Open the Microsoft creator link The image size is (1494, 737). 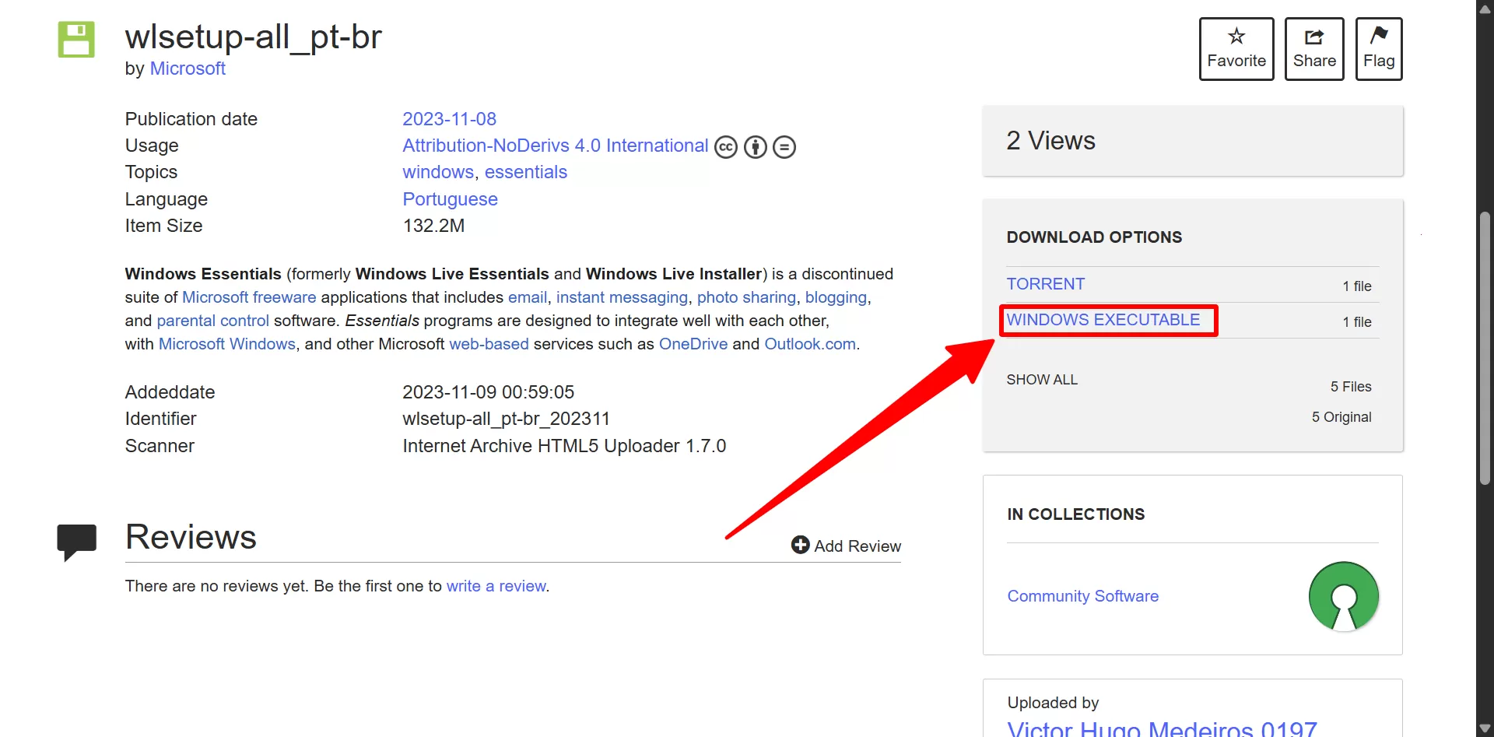188,68
